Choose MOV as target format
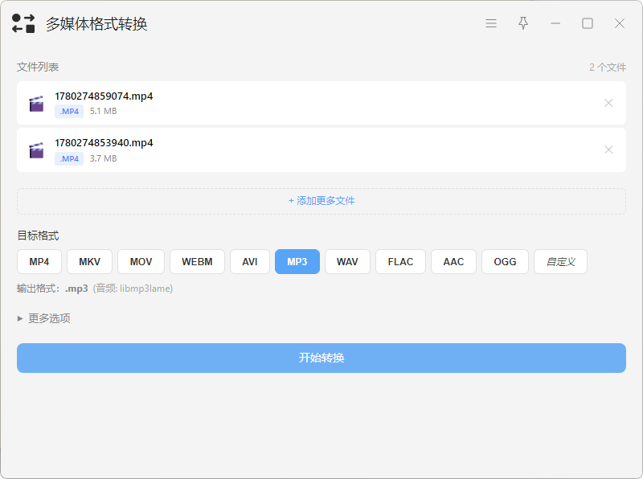The width and height of the screenshot is (643, 479). point(141,262)
